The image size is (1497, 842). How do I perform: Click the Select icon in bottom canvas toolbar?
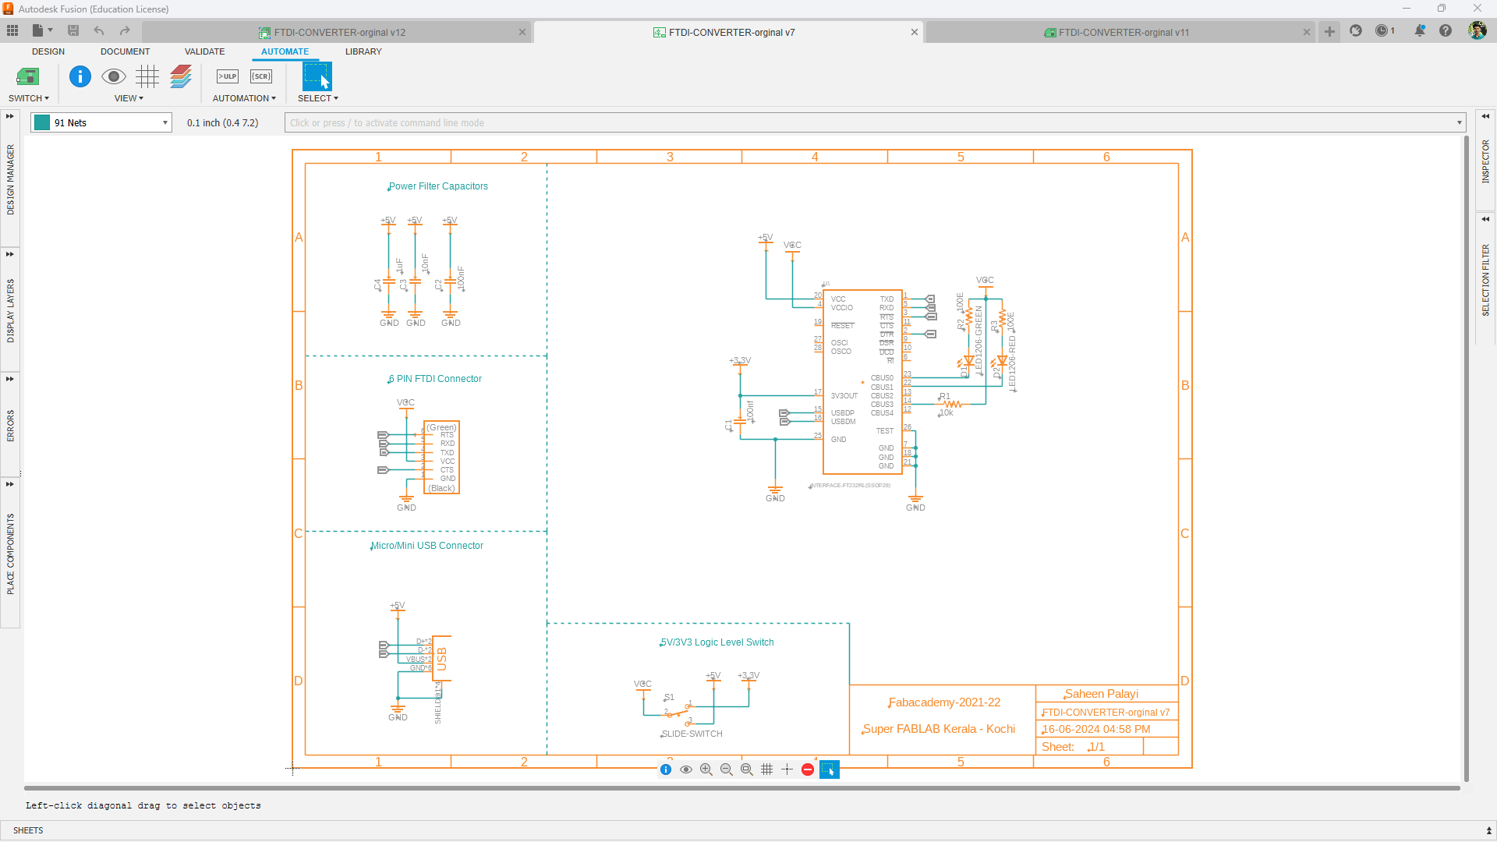click(x=829, y=769)
